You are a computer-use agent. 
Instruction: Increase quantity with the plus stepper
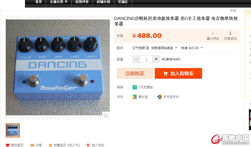[156, 59]
